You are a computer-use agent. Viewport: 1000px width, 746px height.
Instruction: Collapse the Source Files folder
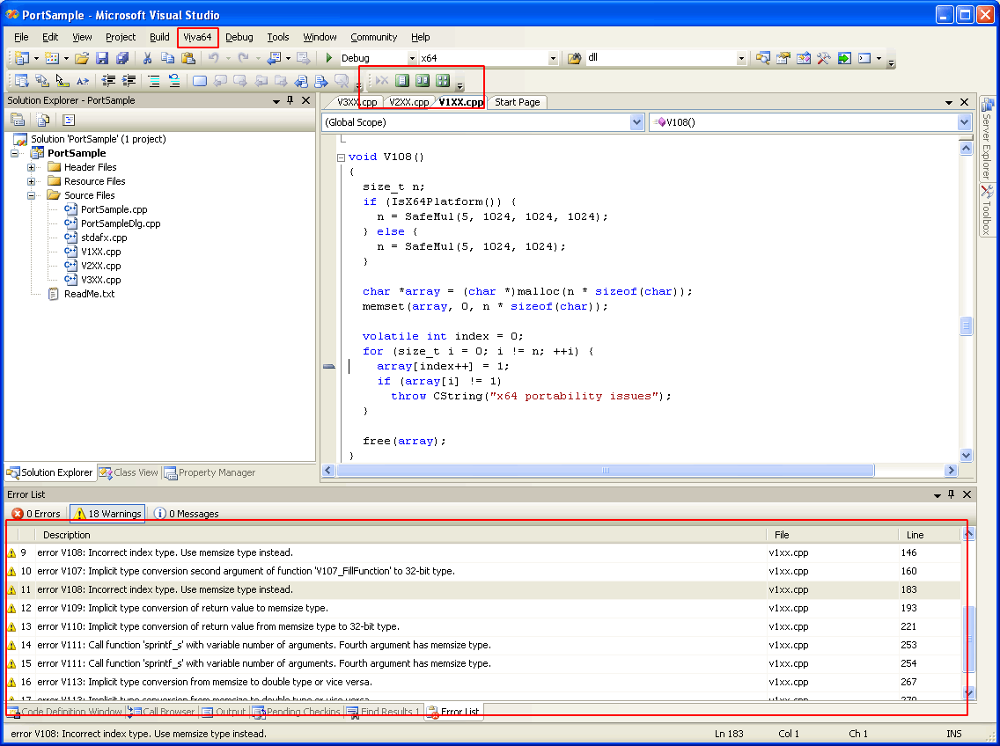point(31,196)
